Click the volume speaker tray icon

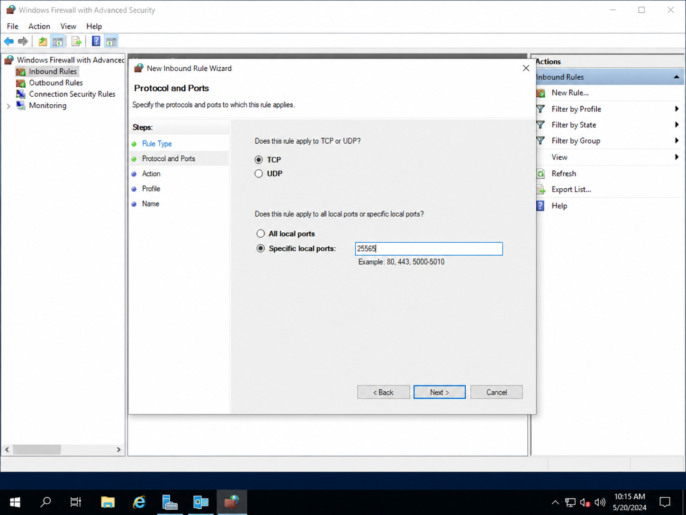[x=600, y=502]
